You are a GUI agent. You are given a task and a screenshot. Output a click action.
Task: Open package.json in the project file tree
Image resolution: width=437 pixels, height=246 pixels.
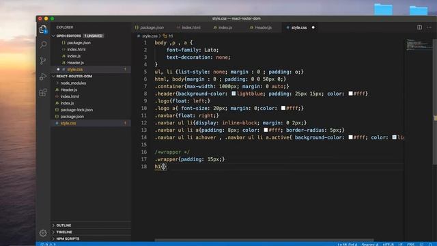point(72,116)
